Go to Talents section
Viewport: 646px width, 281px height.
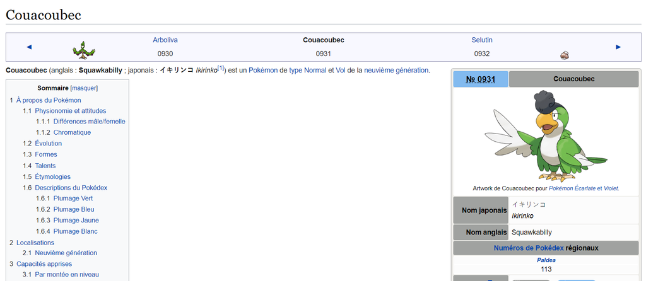[45, 166]
